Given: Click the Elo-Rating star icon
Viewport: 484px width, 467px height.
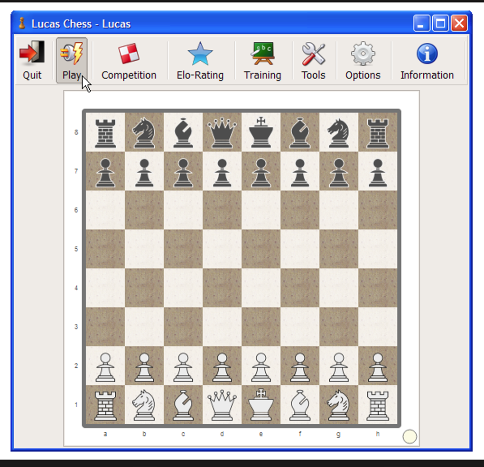Looking at the screenshot, I should coord(200,54).
